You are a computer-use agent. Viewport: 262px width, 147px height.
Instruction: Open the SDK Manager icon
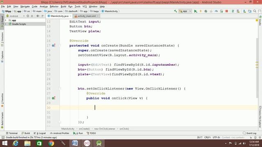[244, 11]
